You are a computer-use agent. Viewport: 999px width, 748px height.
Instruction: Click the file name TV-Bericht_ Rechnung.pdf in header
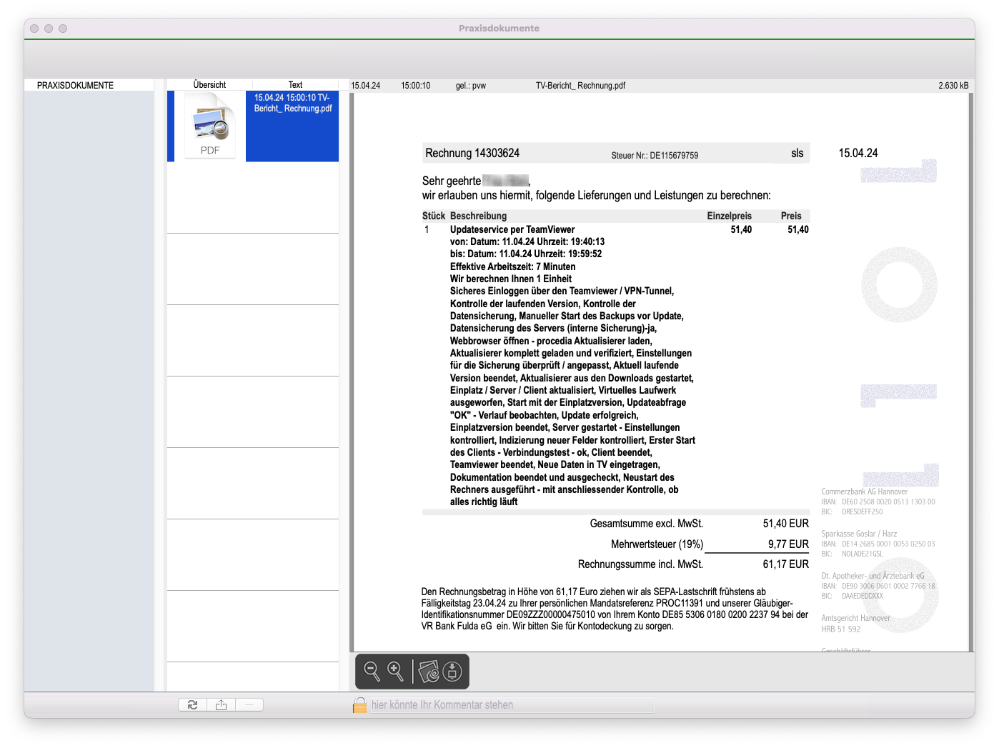pyautogui.click(x=580, y=86)
